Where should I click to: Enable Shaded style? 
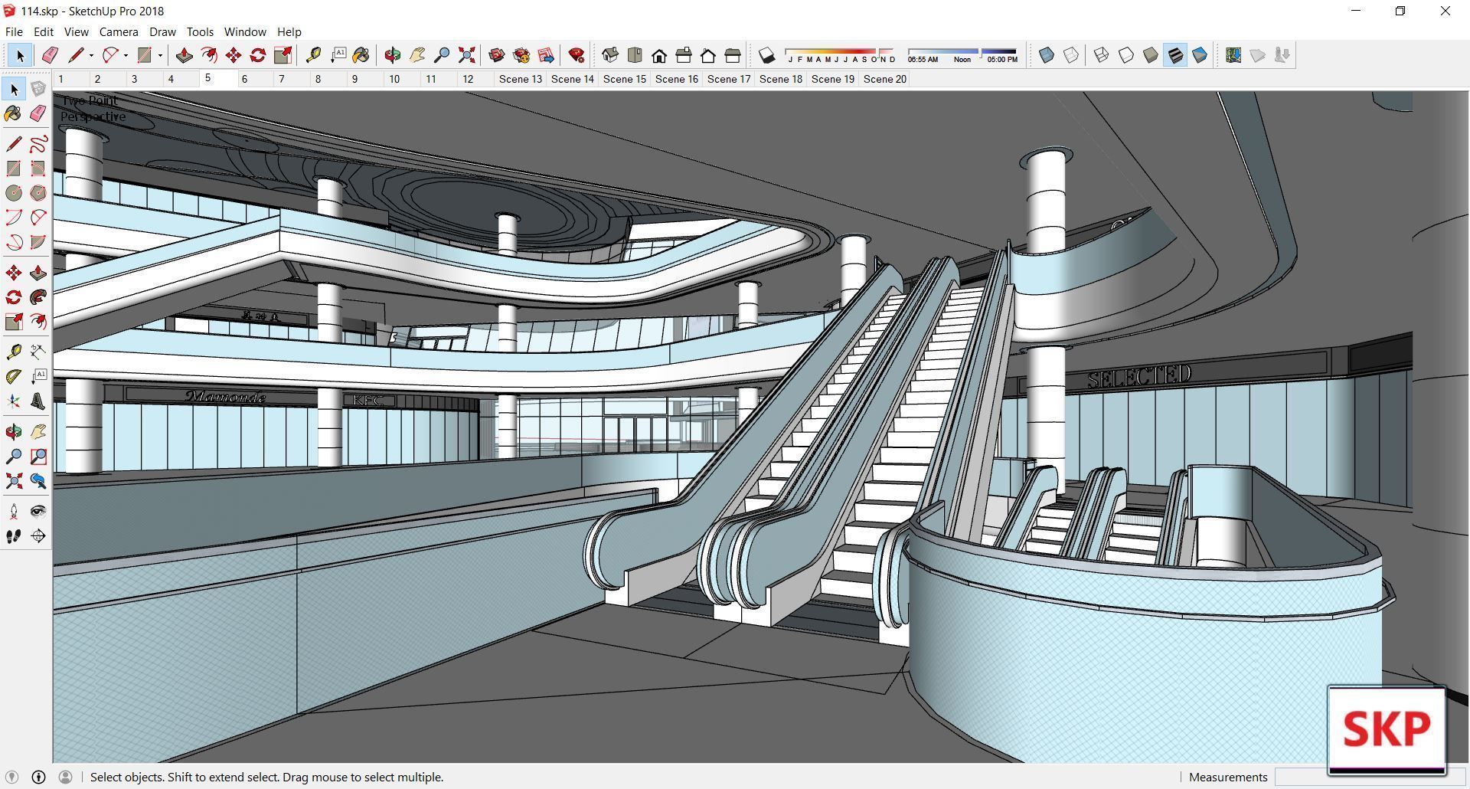click(x=1150, y=55)
